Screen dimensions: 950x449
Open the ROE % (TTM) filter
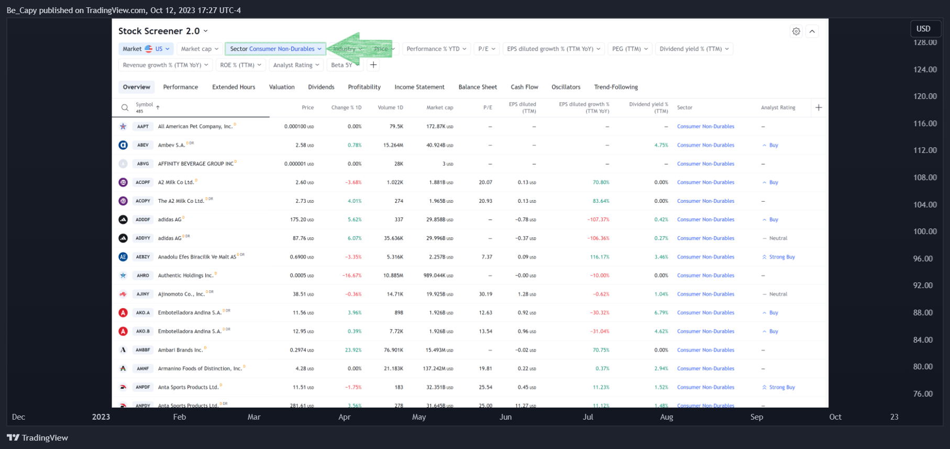click(x=240, y=65)
